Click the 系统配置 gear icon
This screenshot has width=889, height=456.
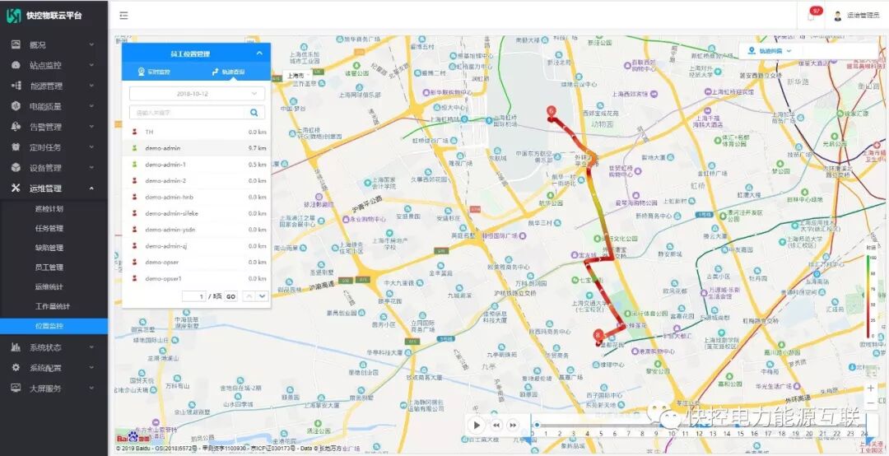[16, 368]
